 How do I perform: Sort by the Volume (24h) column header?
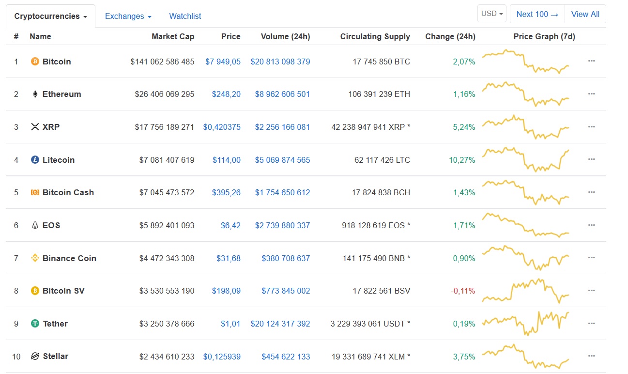[285, 36]
